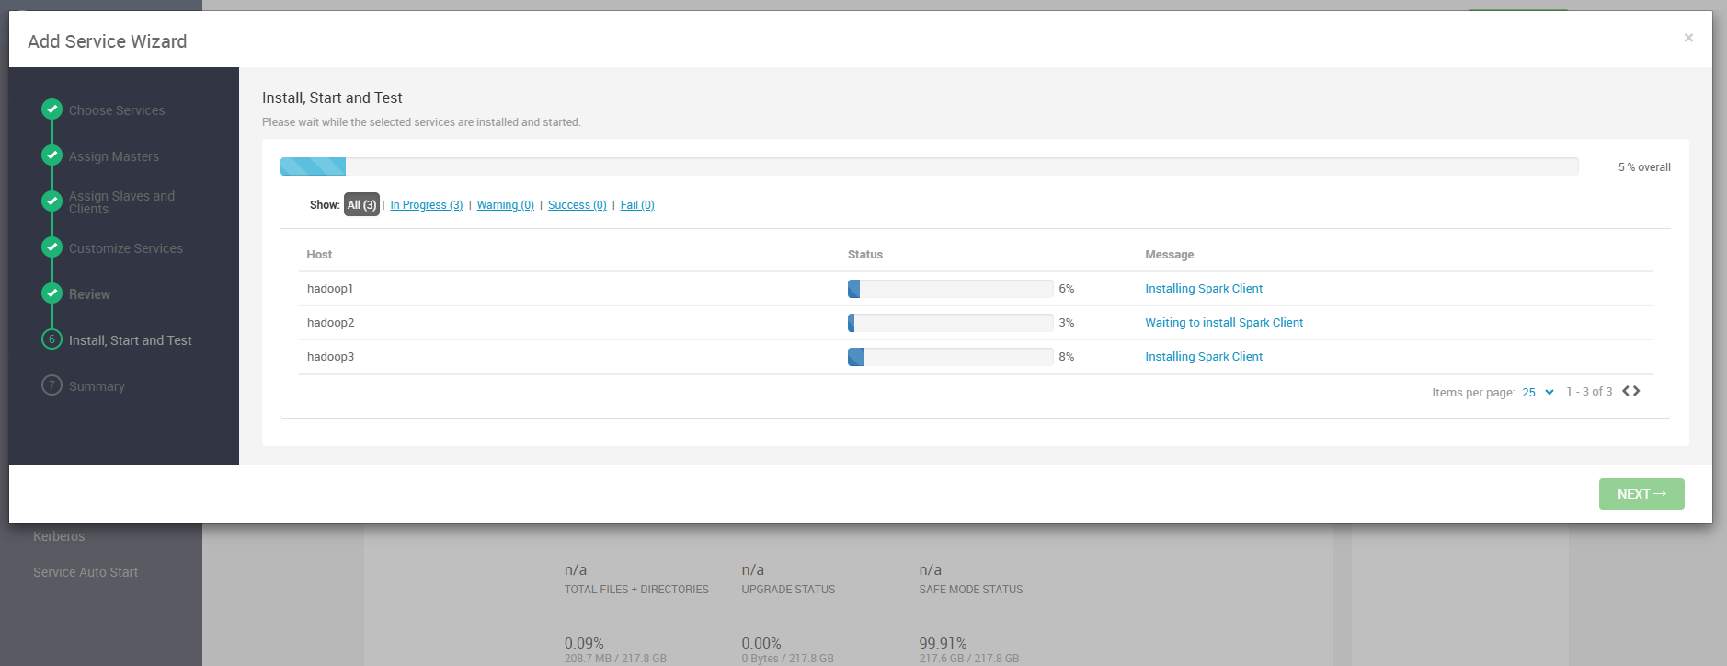Open hadoop3 Installing Spark Client message
Image resolution: width=1727 pixels, height=666 pixels.
(x=1203, y=357)
